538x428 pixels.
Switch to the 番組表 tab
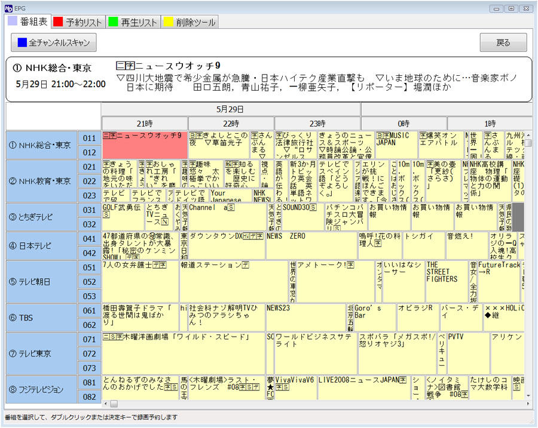[28, 21]
